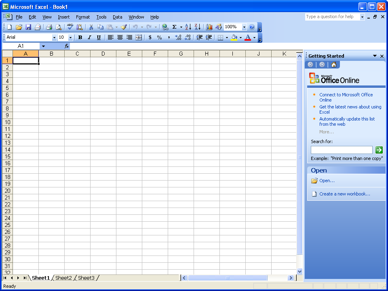The height and width of the screenshot is (291, 388).
Task: Switch to the Sheet2 tab
Action: pos(63,278)
